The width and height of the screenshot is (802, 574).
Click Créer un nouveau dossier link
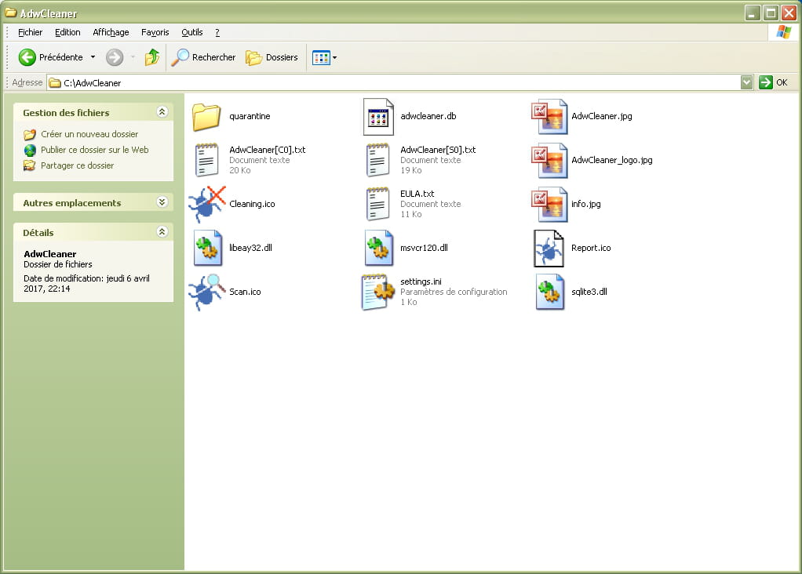point(89,134)
